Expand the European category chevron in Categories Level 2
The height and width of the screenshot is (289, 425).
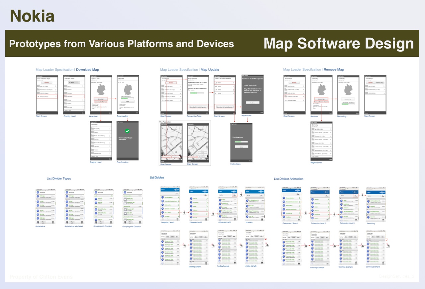pyautogui.click(x=207, y=214)
